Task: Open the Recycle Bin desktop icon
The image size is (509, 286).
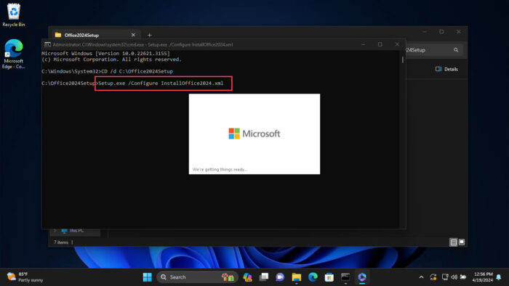Action: tap(13, 15)
